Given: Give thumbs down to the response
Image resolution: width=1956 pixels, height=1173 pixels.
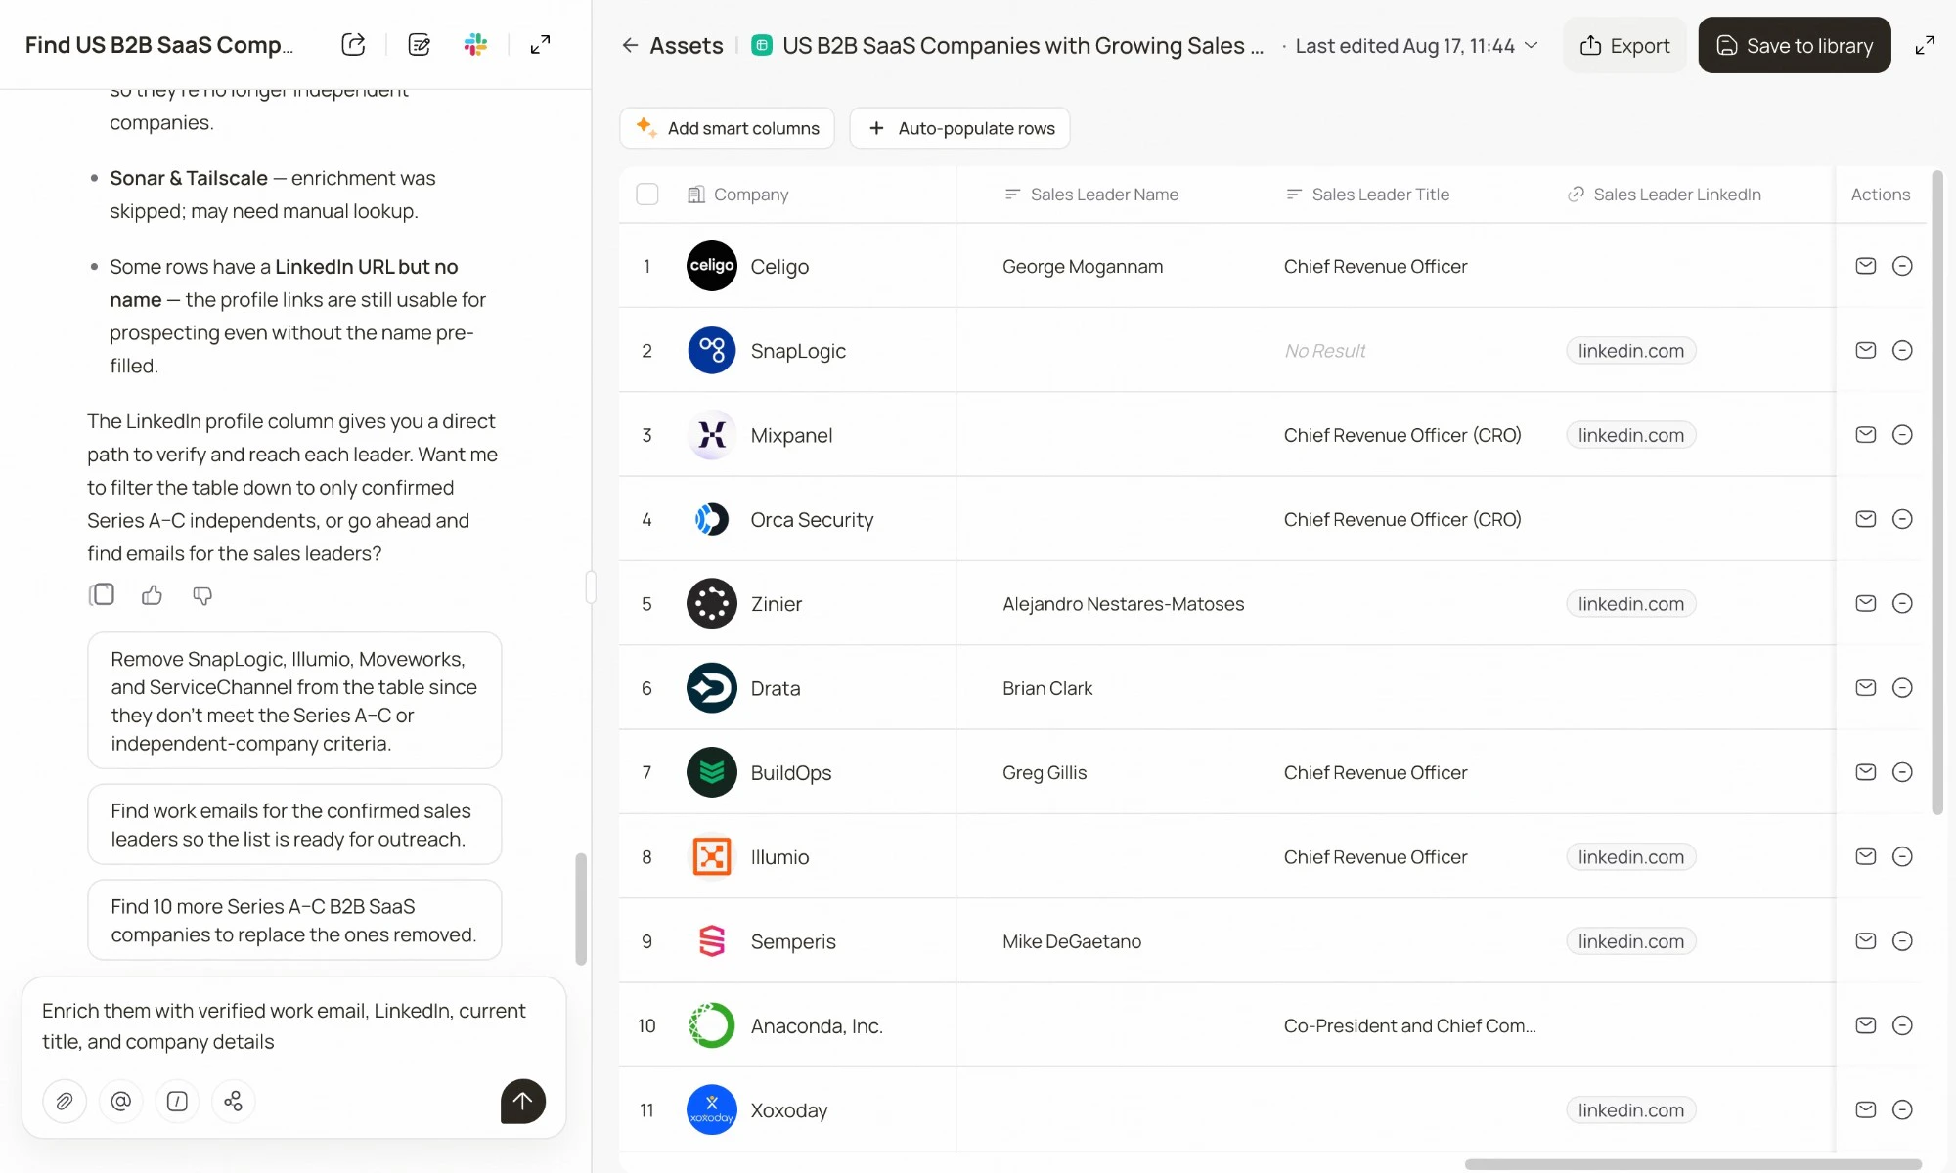Looking at the screenshot, I should (x=202, y=594).
